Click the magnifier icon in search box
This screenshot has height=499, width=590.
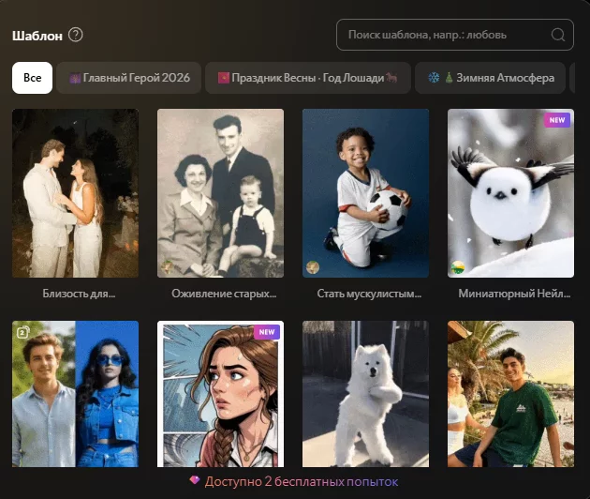558,36
